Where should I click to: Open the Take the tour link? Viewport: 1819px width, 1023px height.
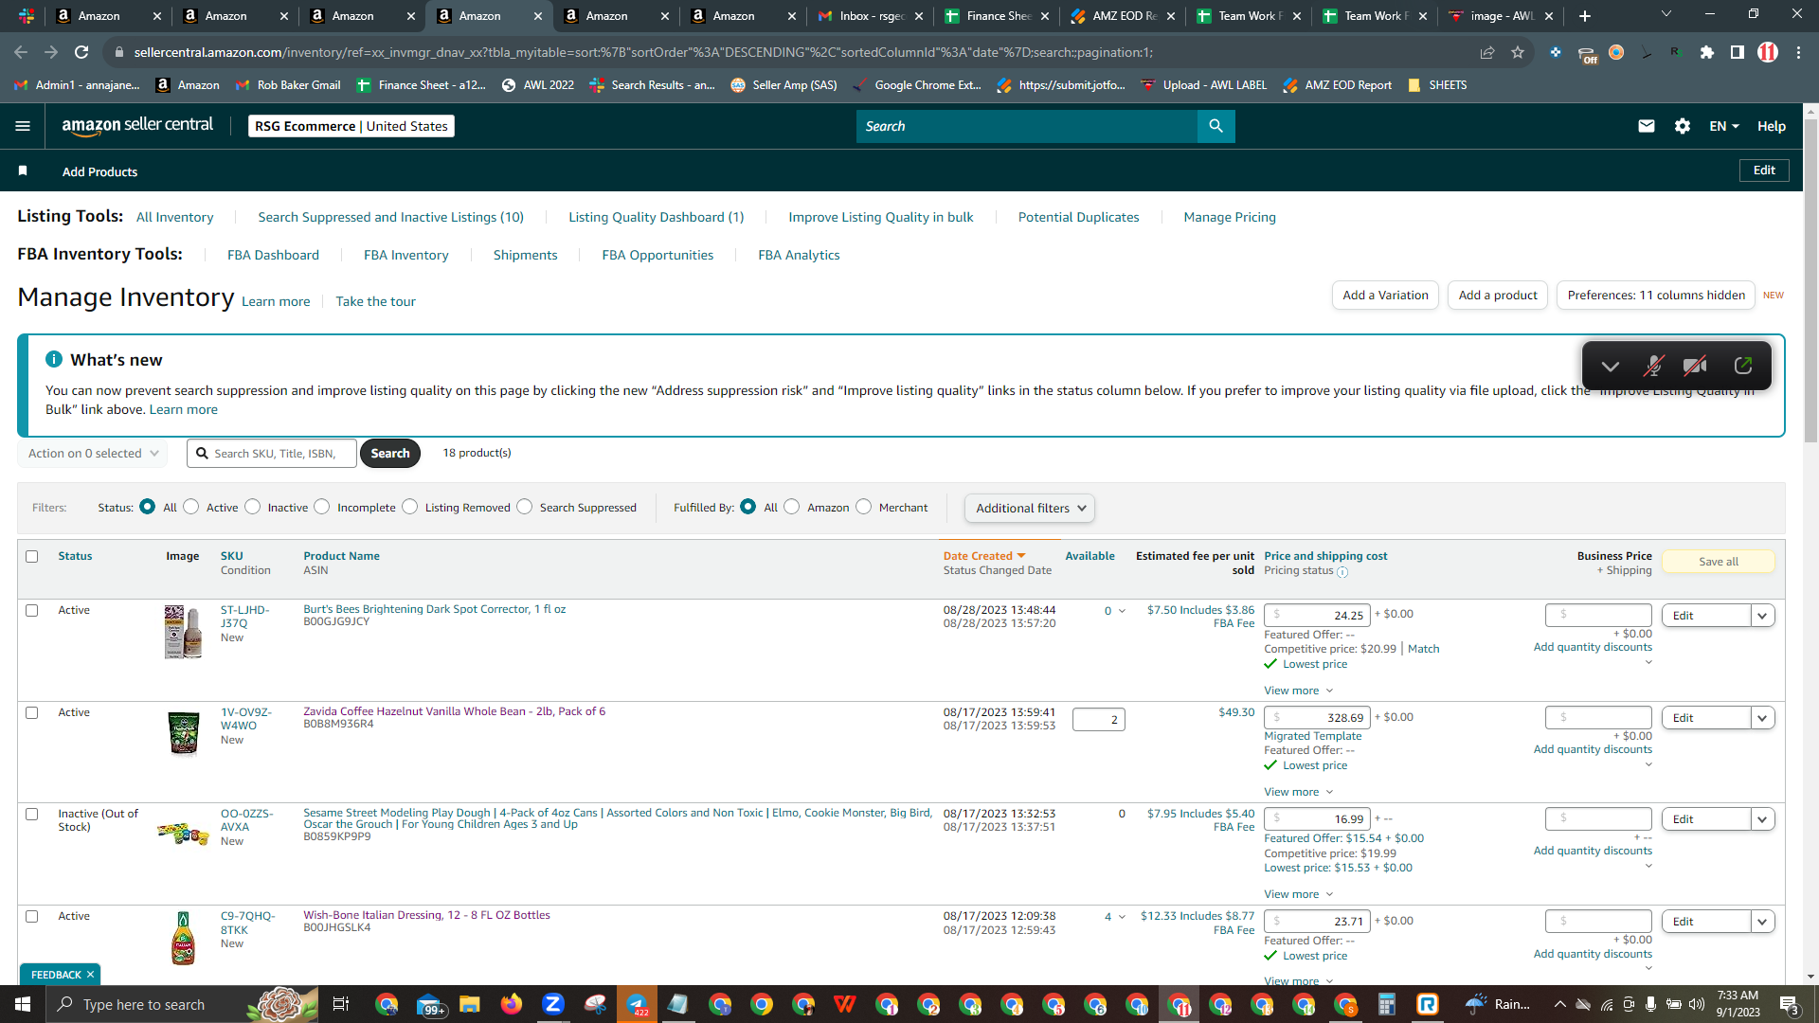pyautogui.click(x=375, y=301)
